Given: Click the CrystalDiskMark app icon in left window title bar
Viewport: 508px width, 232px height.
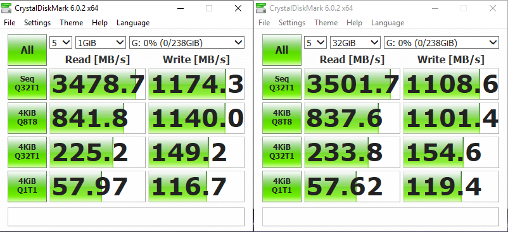Looking at the screenshot, I should click(6, 8).
